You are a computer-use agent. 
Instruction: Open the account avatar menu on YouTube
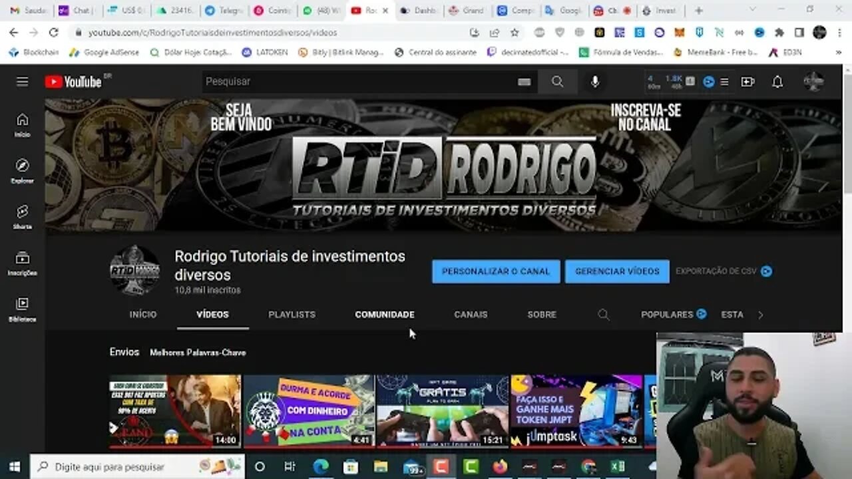pyautogui.click(x=813, y=81)
